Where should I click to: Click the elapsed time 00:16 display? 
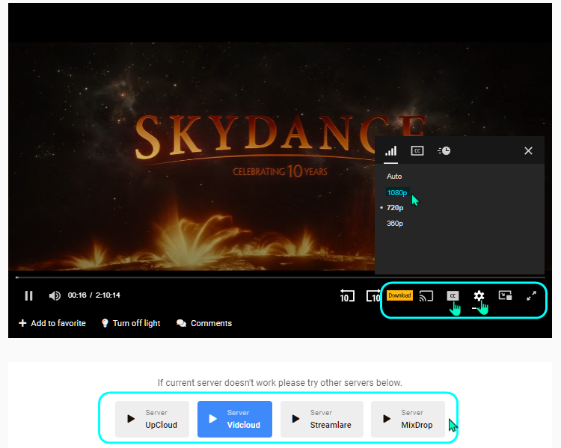click(x=77, y=295)
